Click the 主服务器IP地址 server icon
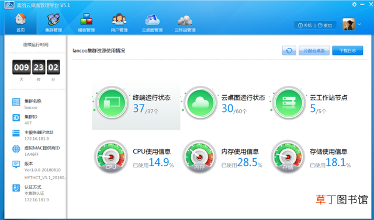374x220 pixels. [x=16, y=133]
